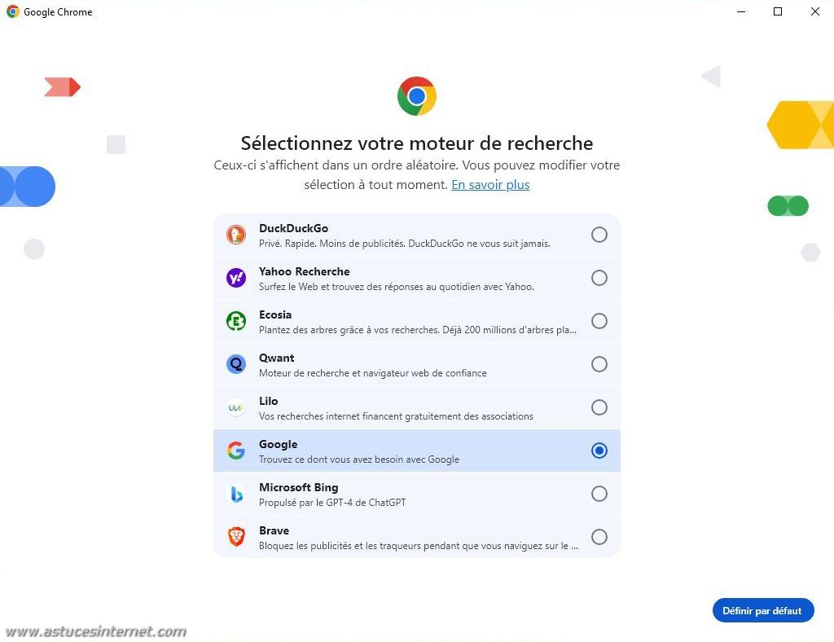The image size is (834, 642).
Task: Click the selected Google radio button
Action: point(599,451)
